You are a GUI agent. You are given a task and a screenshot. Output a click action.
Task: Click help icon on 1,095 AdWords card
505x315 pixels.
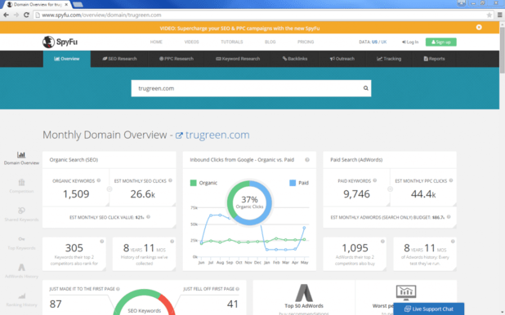382,242
